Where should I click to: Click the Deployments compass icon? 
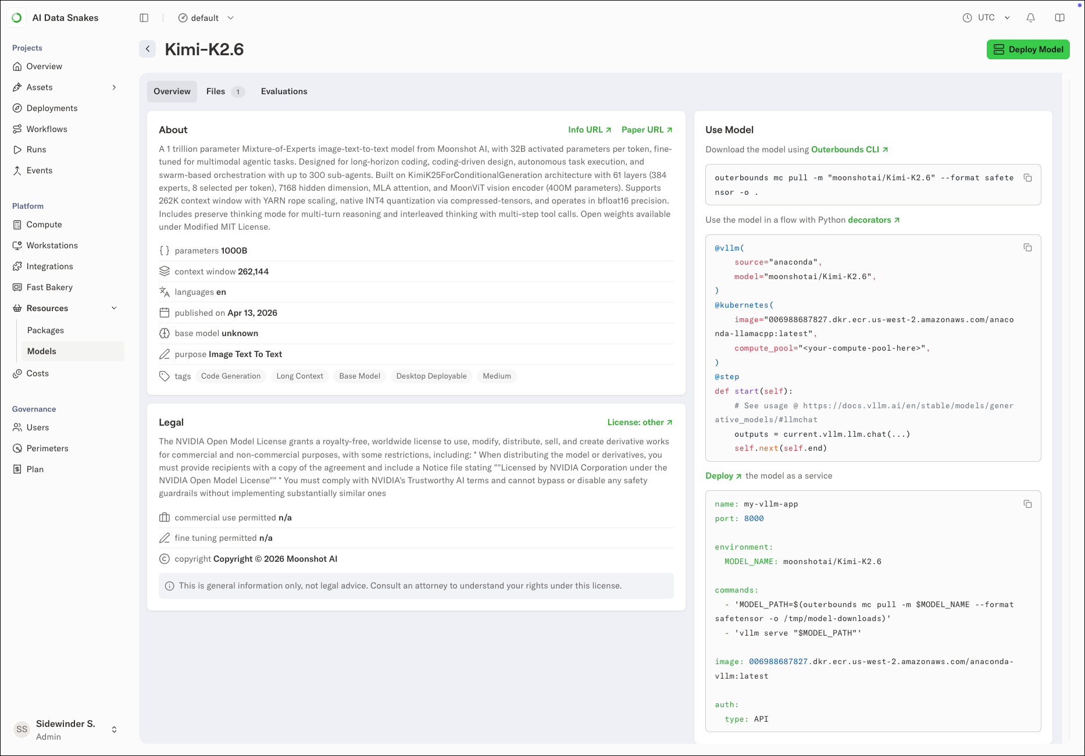click(x=17, y=108)
